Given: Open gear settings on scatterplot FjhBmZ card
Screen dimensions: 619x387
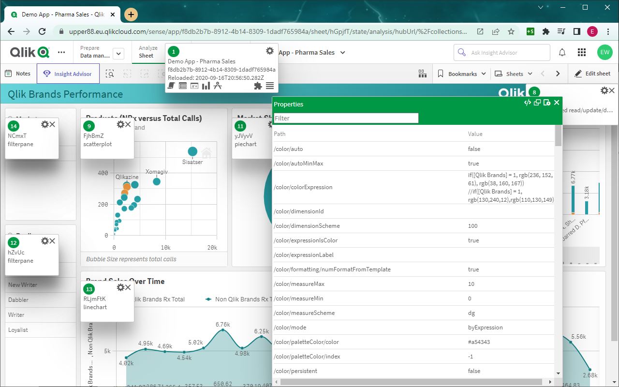Looking at the screenshot, I should (120, 124).
